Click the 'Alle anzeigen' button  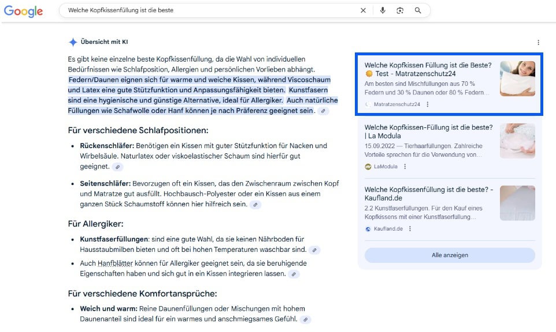450,255
